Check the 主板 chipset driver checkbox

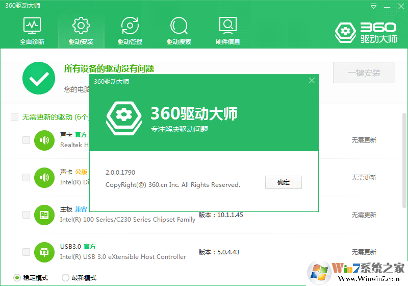[26, 214]
